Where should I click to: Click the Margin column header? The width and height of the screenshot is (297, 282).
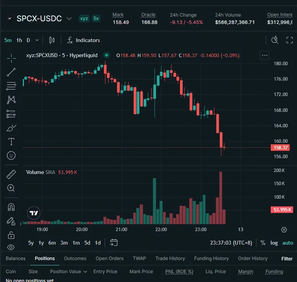pyautogui.click(x=245, y=272)
